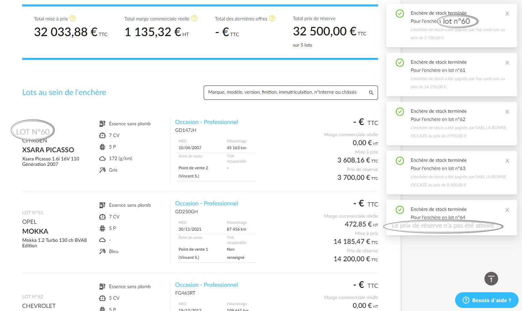Click the 14 185,47 € mise à prix
This screenshot has width=522, height=311.
356,242
